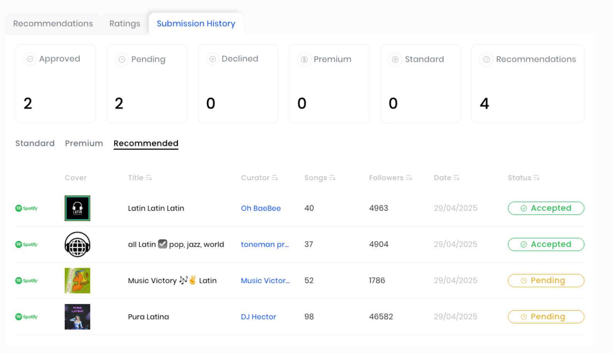Click the Approved checkmark icon
614x353 pixels.
(30, 59)
